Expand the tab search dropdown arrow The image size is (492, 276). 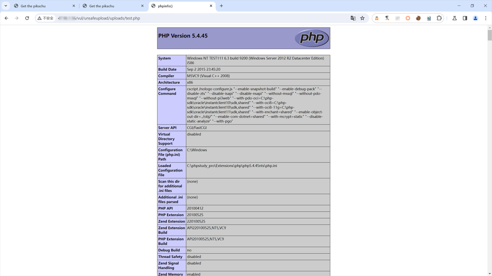pyautogui.click(x=6, y=6)
